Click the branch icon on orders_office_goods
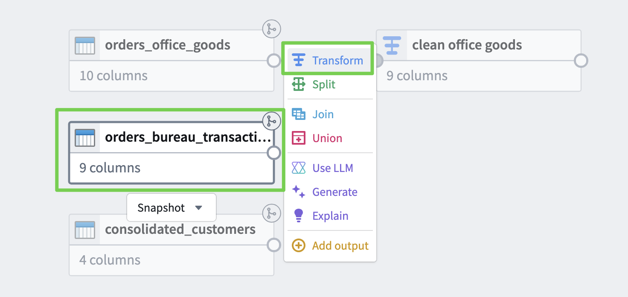This screenshot has height=297, width=628. coord(271,29)
